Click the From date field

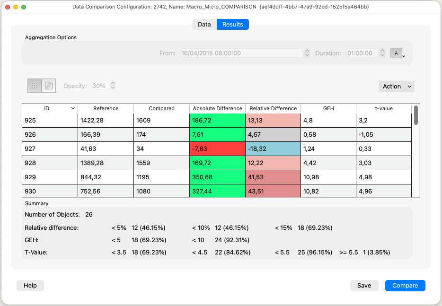[x=241, y=53]
